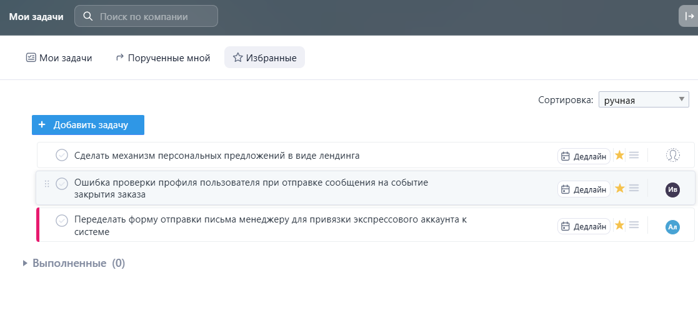
Task: Click the Добавить задачу button
Action: (x=87, y=125)
